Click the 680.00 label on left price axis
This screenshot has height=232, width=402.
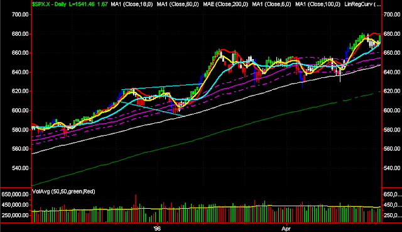click(20, 34)
